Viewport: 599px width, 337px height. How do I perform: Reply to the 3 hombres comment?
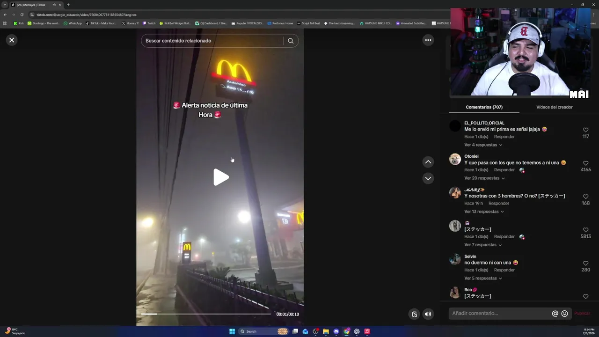(x=498, y=204)
